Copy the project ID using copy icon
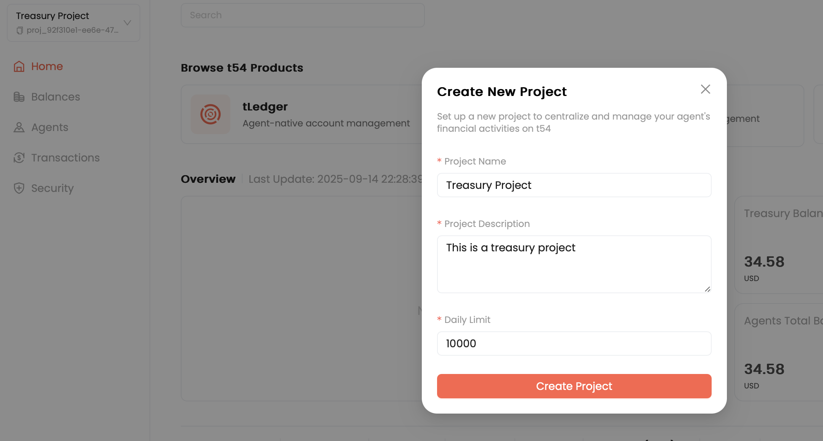823x441 pixels. coord(20,30)
